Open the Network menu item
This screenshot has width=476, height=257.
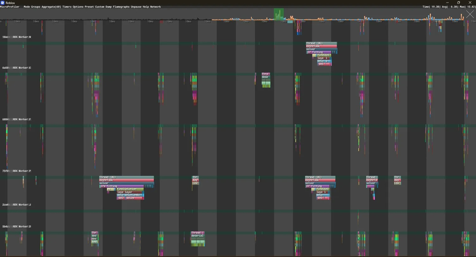point(155,7)
